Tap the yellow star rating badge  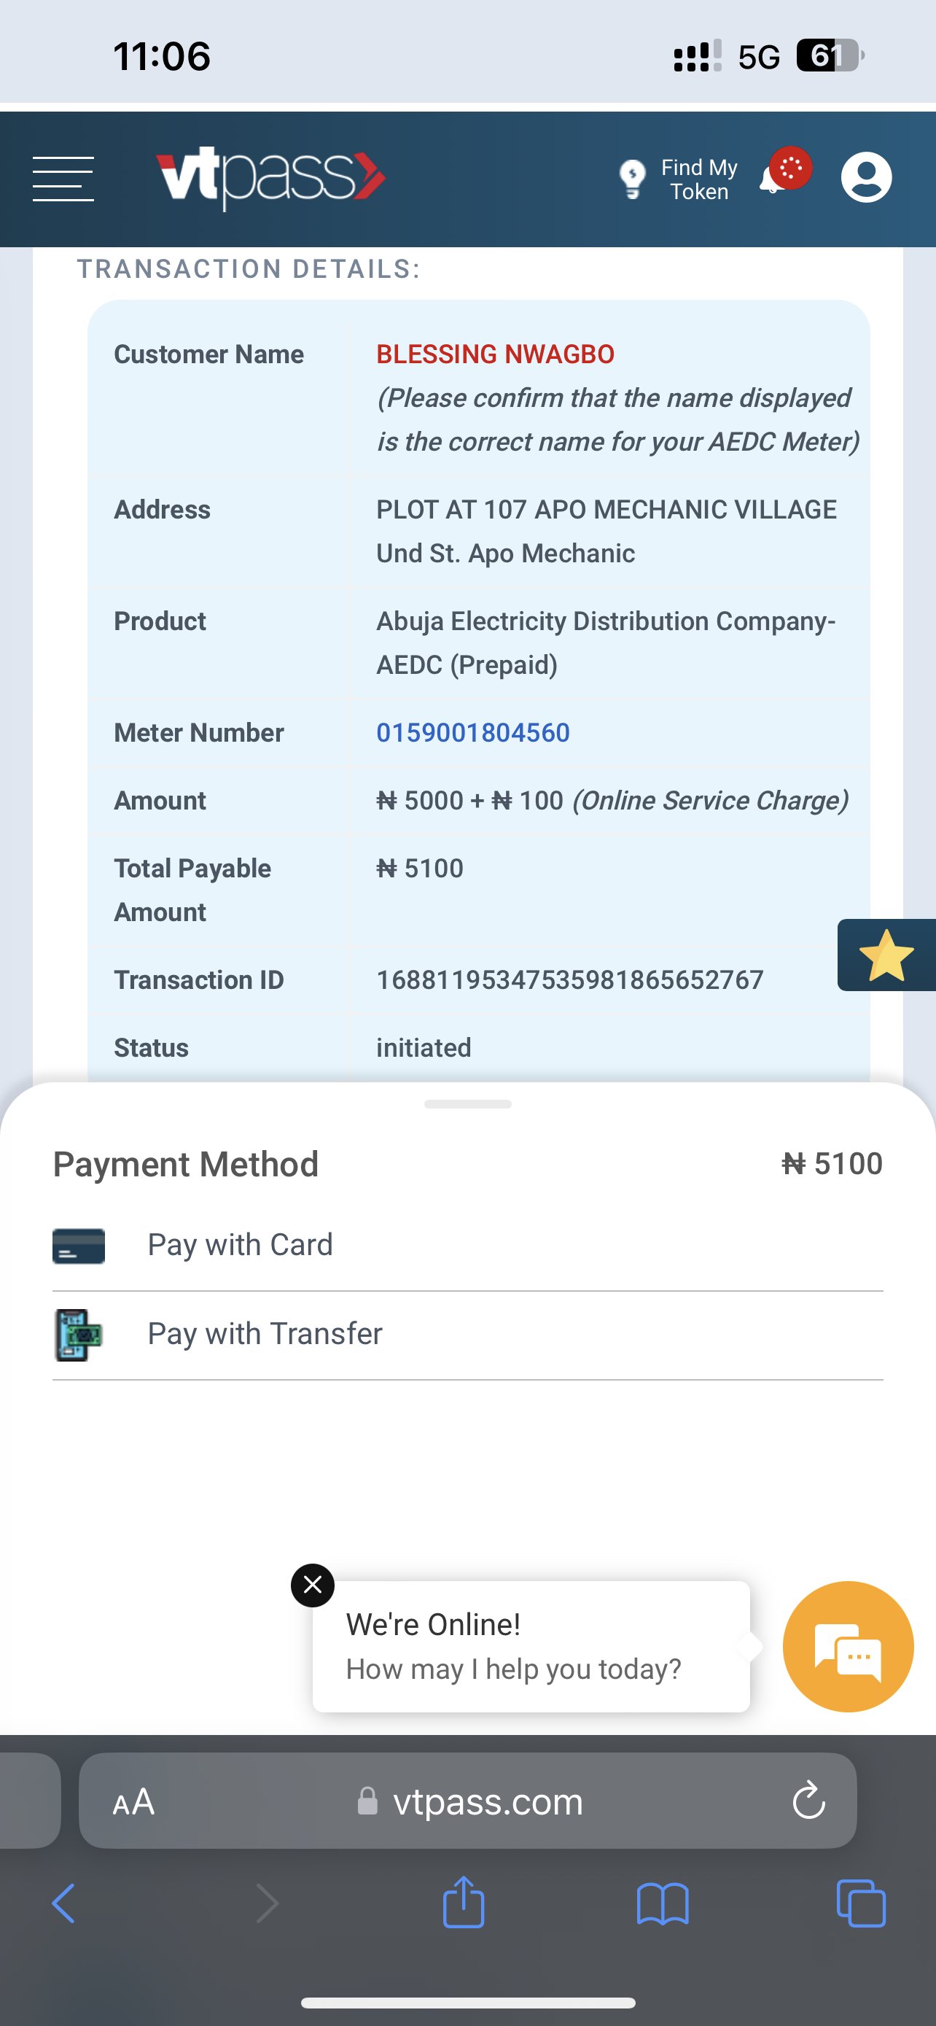pos(886,955)
